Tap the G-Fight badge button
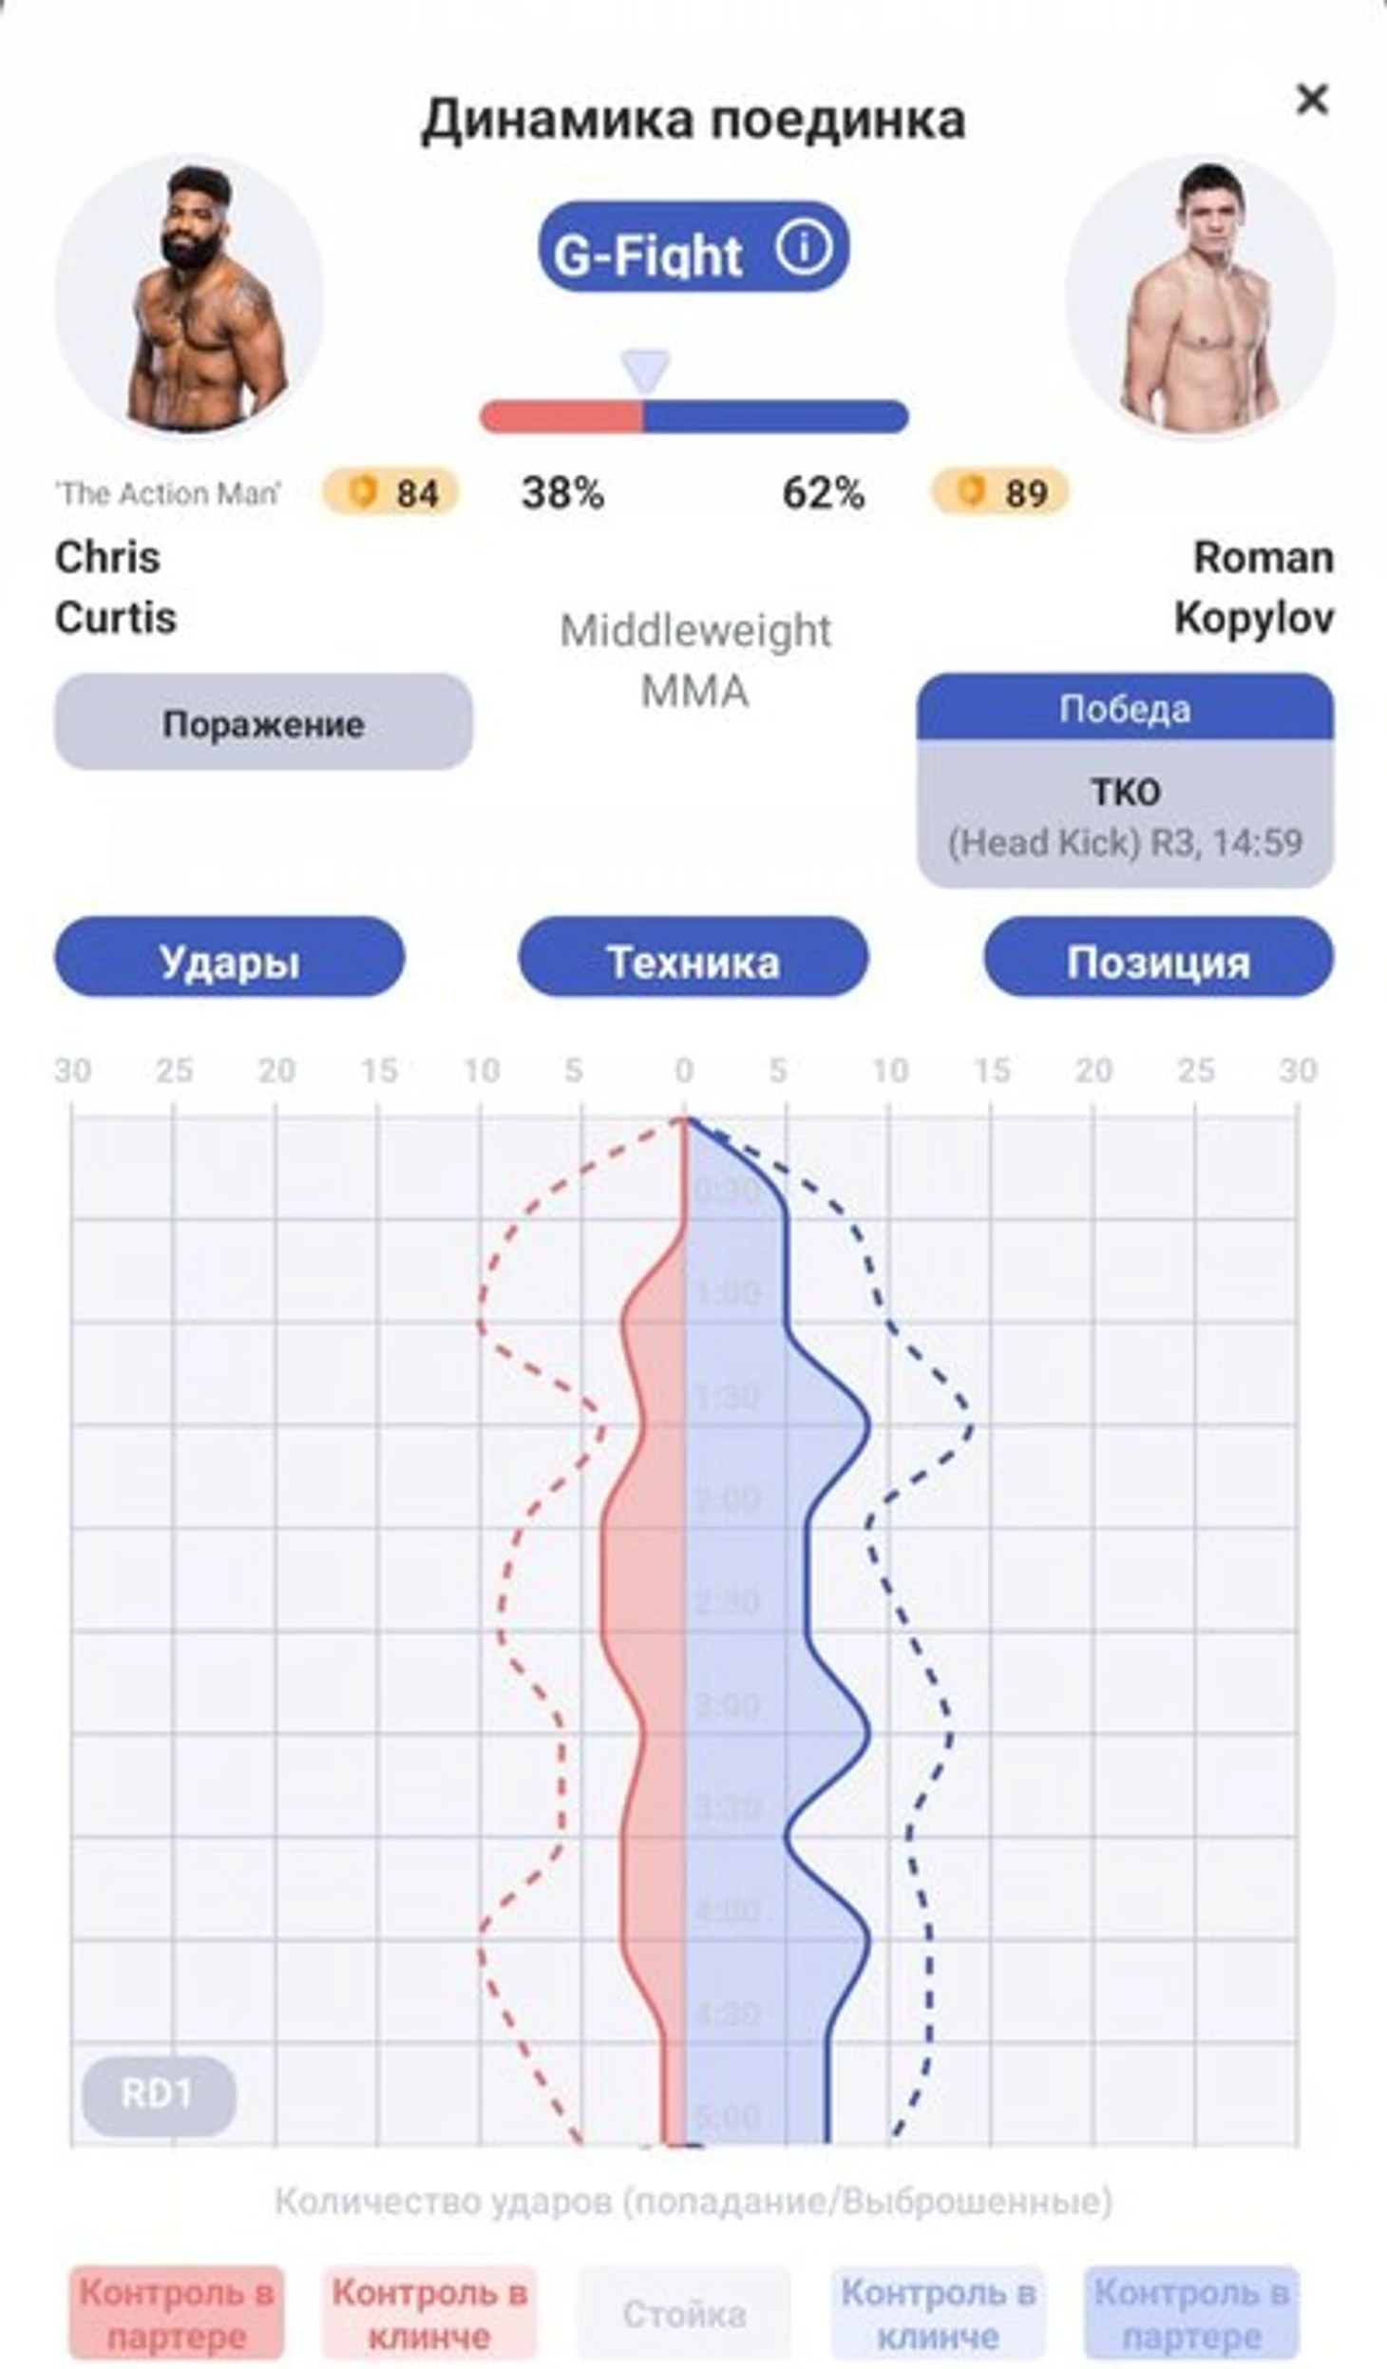The width and height of the screenshot is (1387, 2369). [693, 247]
